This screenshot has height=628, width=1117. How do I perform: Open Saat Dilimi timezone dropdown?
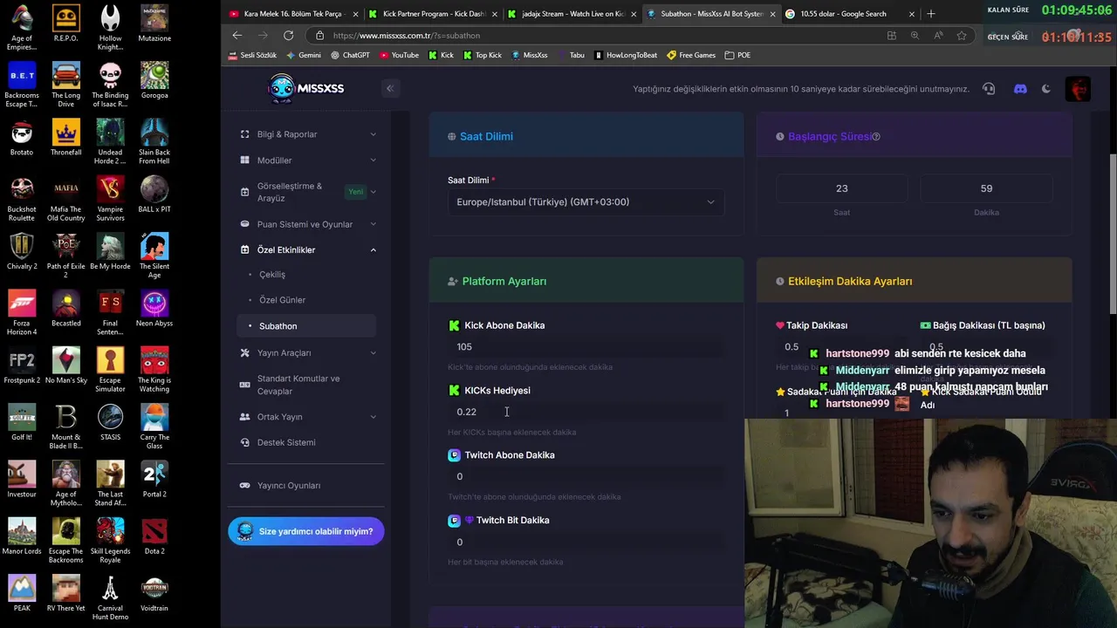tap(586, 201)
